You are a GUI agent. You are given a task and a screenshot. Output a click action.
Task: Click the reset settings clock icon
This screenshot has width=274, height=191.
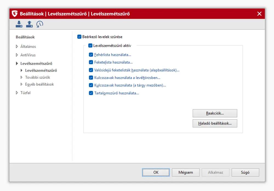pos(40,24)
